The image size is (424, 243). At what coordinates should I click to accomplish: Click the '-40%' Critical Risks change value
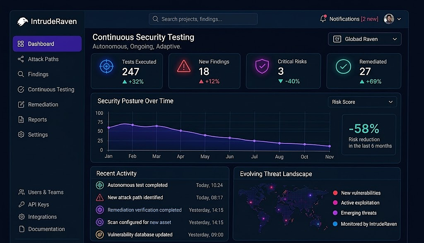pyautogui.click(x=292, y=81)
